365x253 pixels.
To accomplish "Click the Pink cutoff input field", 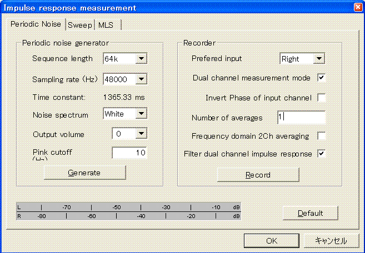I will 129,153.
